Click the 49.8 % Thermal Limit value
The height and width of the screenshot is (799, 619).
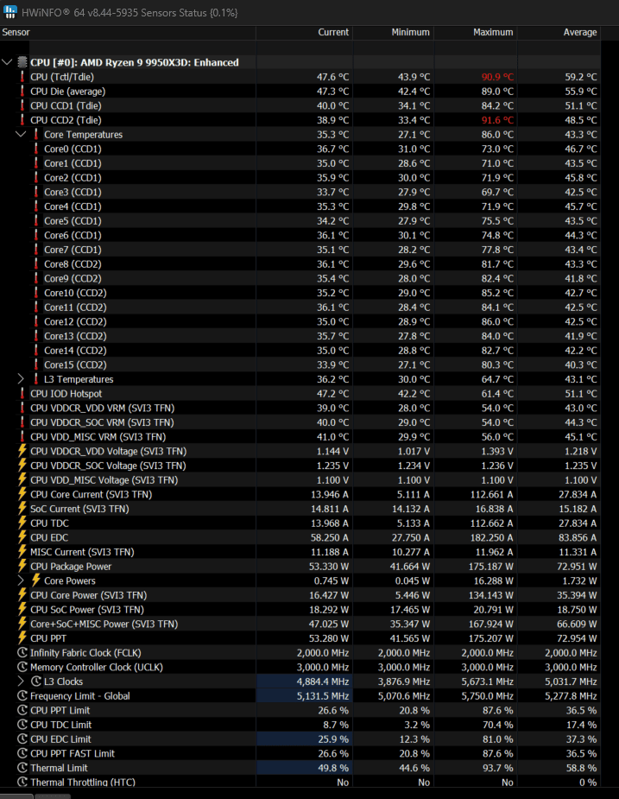click(332, 768)
